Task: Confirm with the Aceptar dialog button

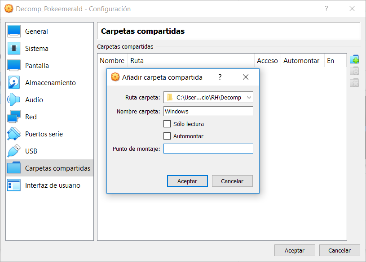Action: click(x=187, y=181)
